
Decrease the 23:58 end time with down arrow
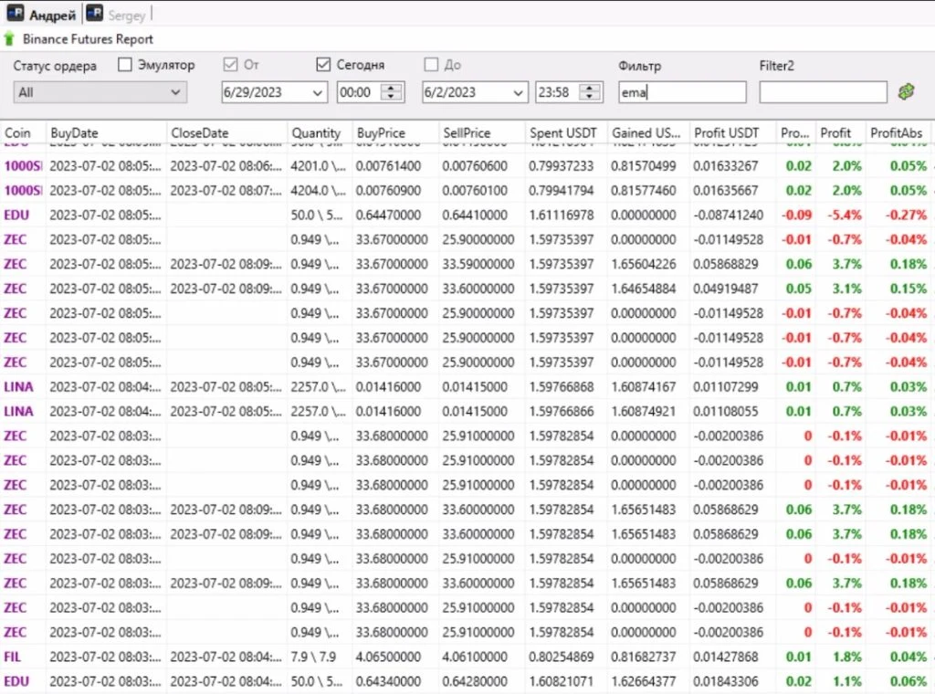pos(590,97)
